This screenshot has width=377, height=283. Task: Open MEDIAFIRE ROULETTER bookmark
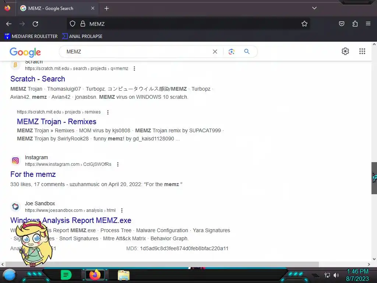coord(31,36)
